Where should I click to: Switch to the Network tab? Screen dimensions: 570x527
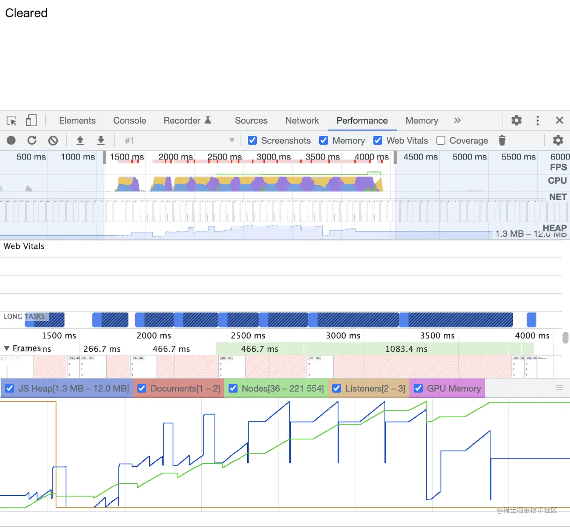click(x=302, y=121)
